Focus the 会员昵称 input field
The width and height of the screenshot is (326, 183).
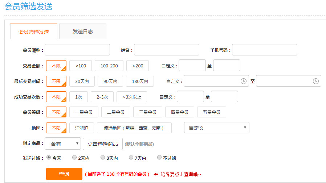point(77,50)
